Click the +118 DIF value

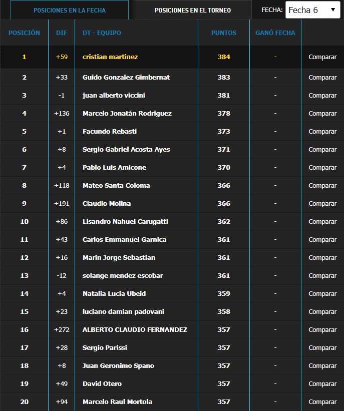click(x=62, y=186)
